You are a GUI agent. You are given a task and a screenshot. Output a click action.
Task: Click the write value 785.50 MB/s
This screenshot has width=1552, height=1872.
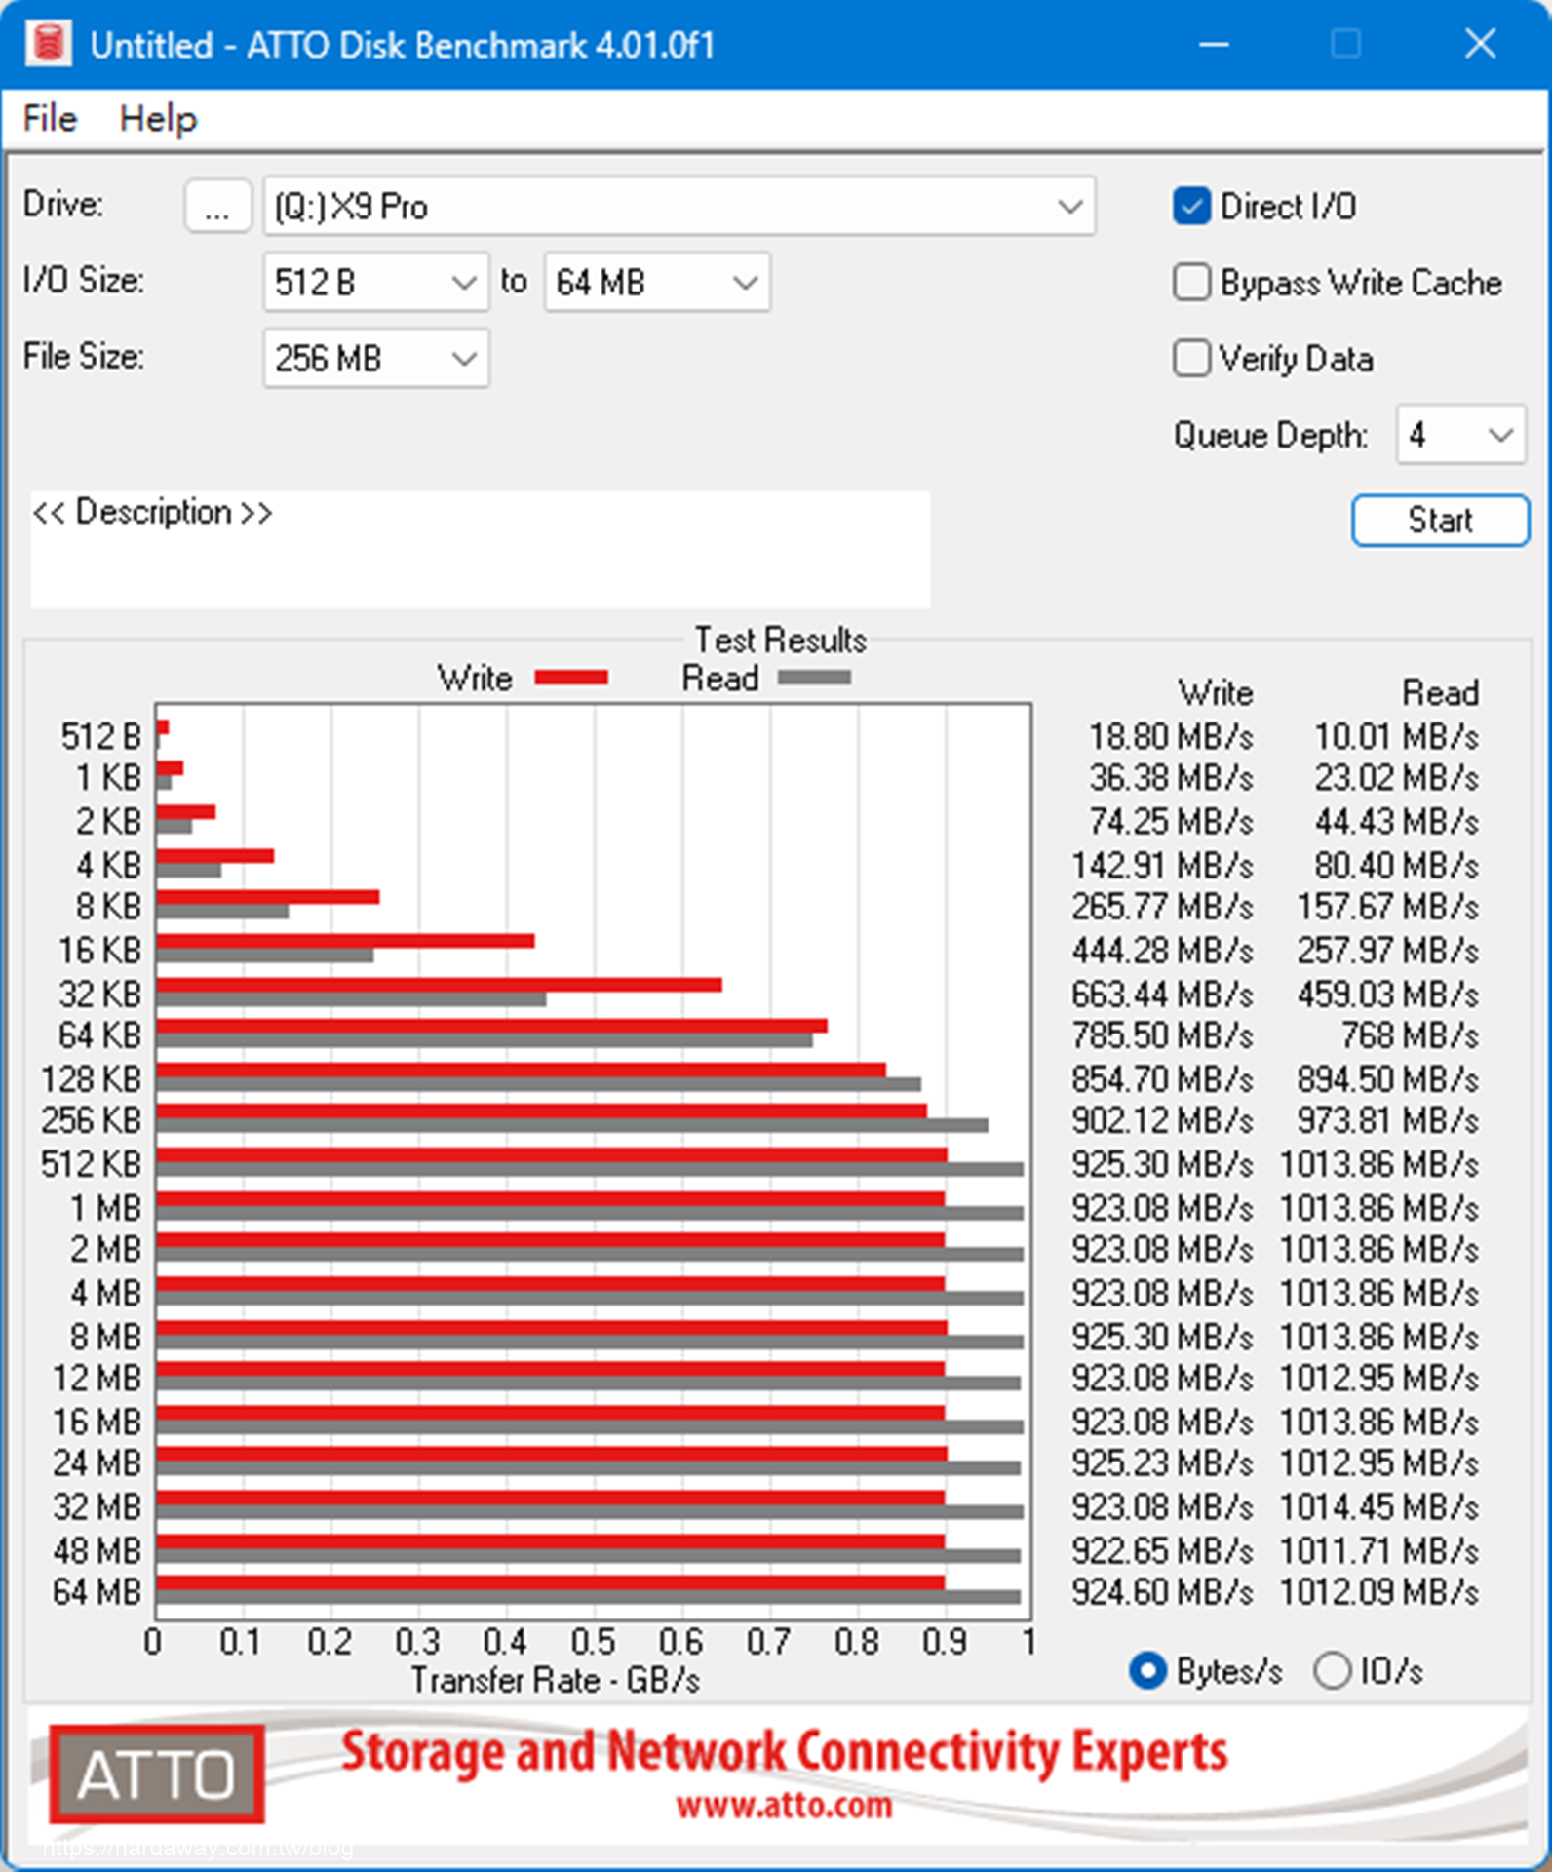pos(1162,1035)
